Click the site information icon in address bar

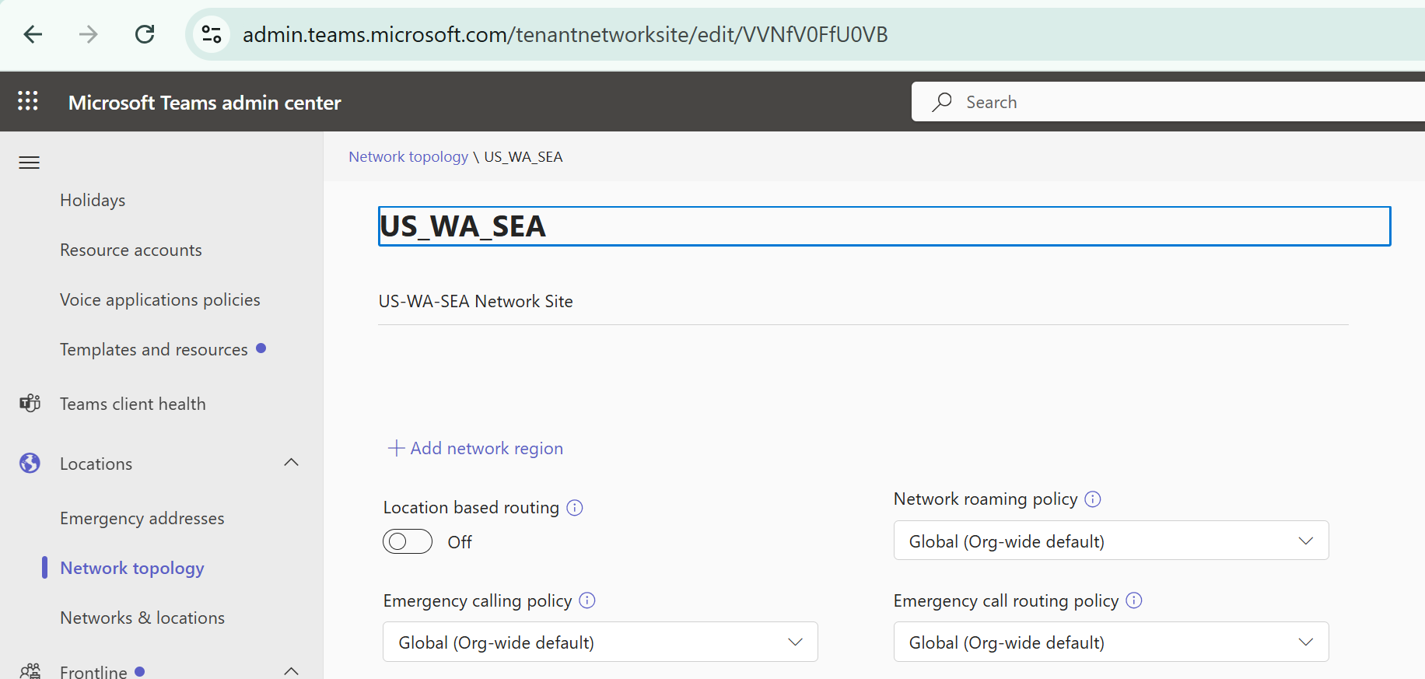point(212,34)
